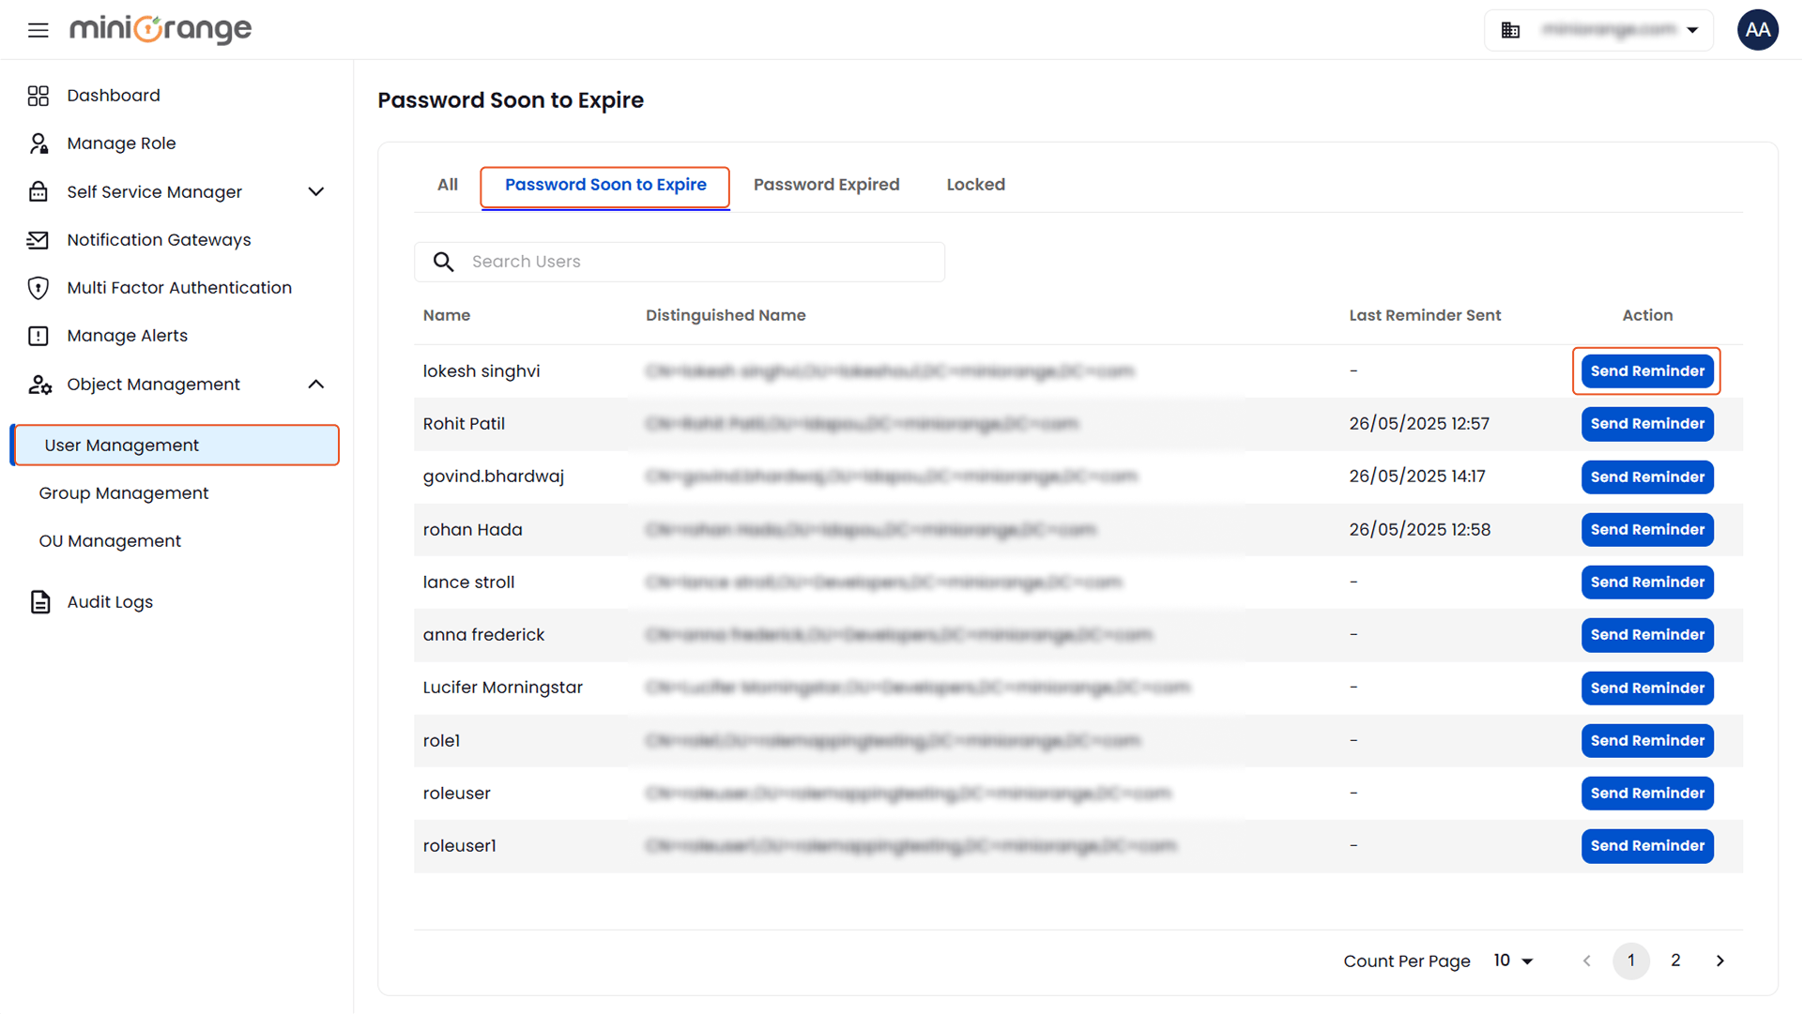Go to page 2 of results
Screen dimensions: 1803x1014
pos(1675,961)
